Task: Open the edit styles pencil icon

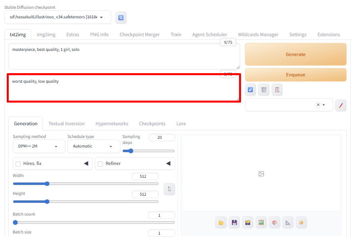Action: pos(341,105)
